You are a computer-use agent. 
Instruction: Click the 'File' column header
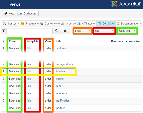(59, 41)
